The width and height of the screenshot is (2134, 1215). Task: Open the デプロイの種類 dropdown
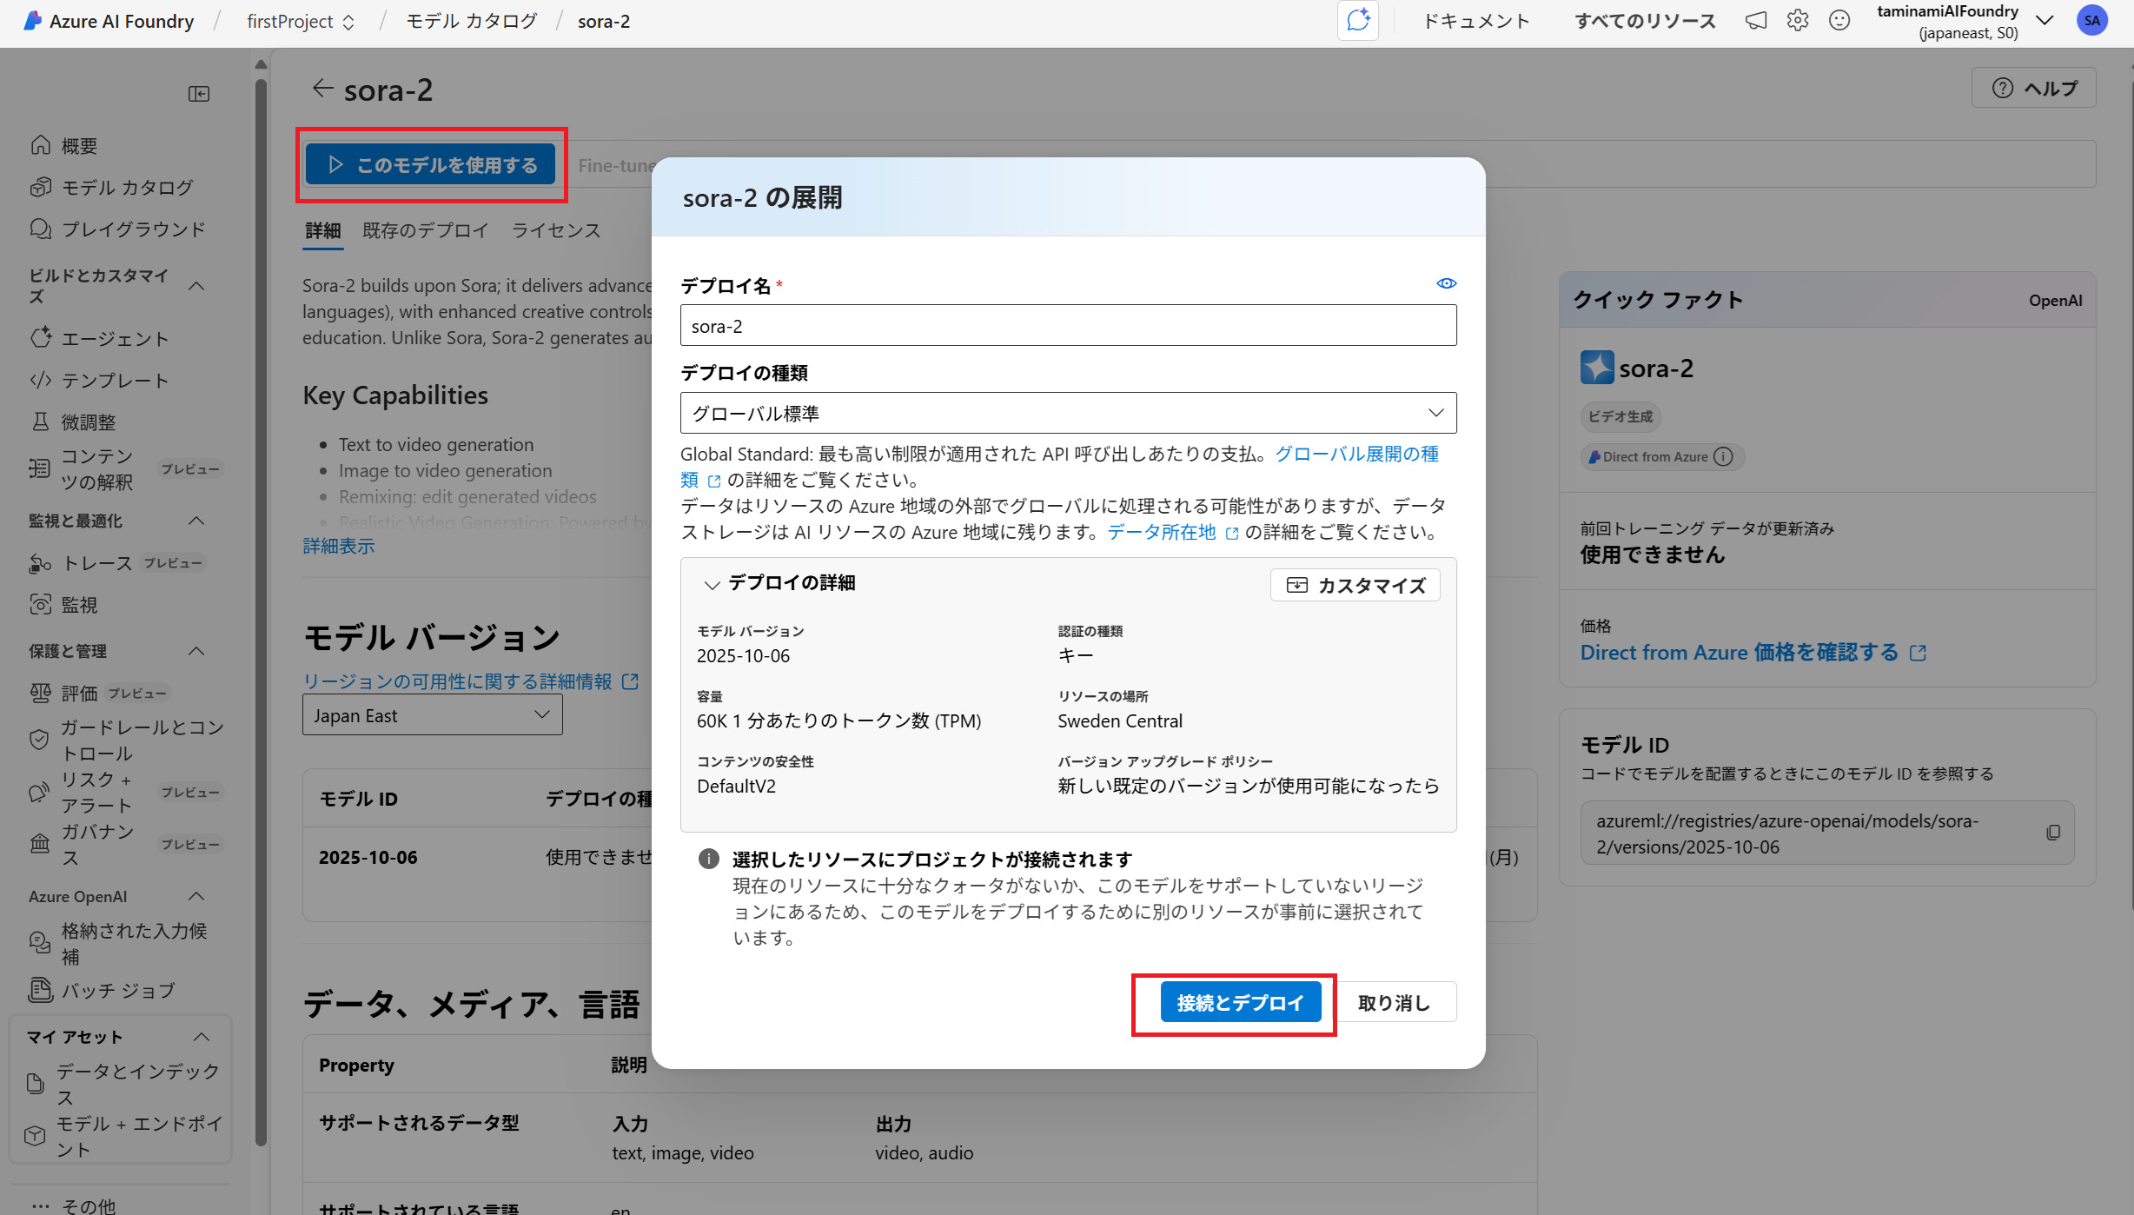point(1068,414)
